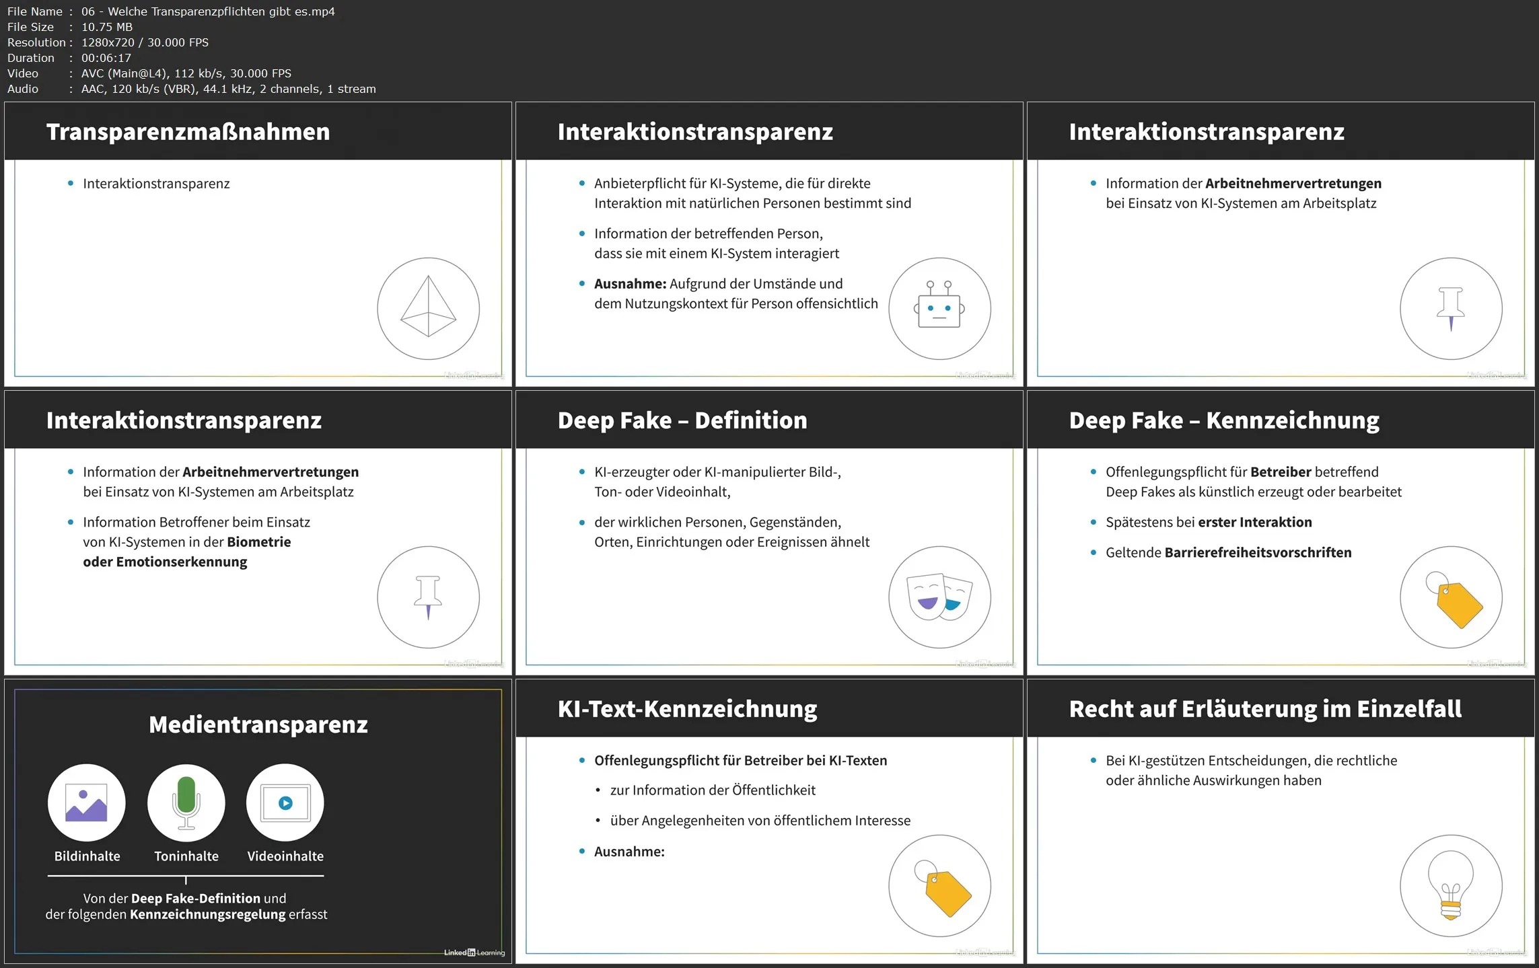1539x968 pixels.
Task: Click the Videoinhalte play icon
Action: [x=285, y=803]
